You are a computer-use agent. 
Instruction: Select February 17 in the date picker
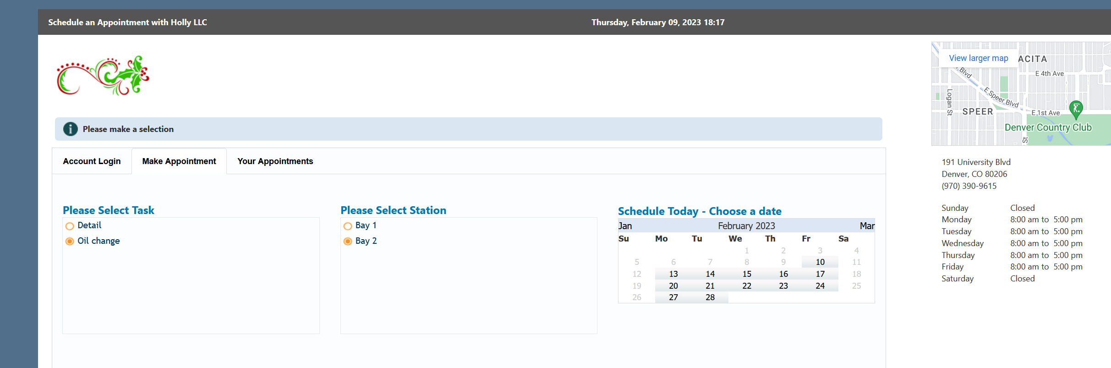(820, 274)
